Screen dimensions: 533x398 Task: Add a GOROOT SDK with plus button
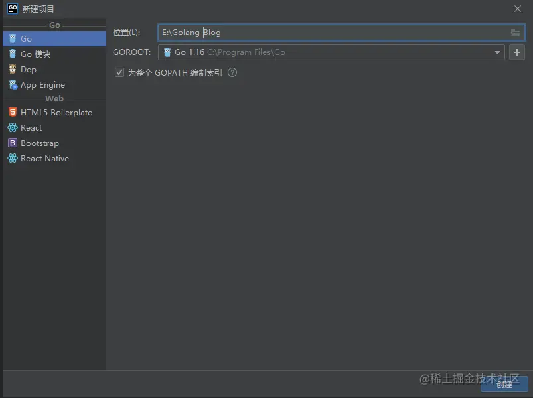[516, 52]
